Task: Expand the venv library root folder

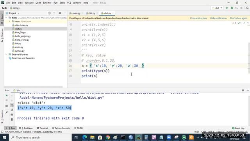Action: [9, 22]
